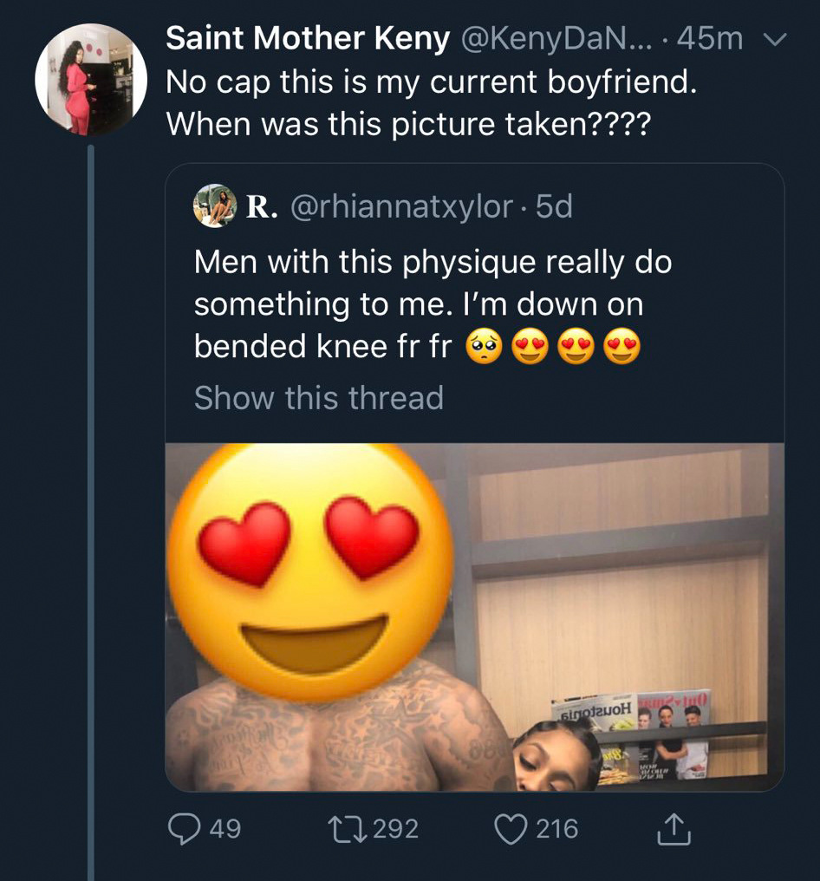Viewport: 820px width, 881px height.
Task: Click "Show this thread" link
Action: tap(318, 398)
